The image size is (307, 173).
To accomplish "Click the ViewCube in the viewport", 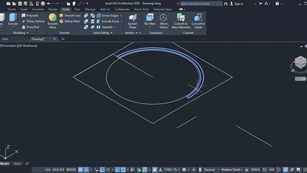I will [x=300, y=62].
